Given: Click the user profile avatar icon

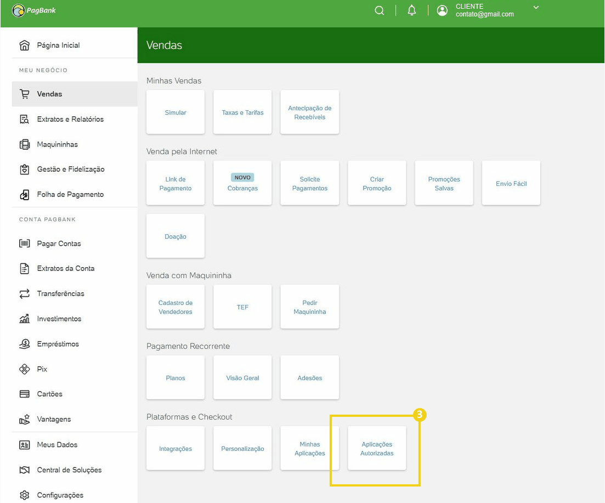Looking at the screenshot, I should point(442,10).
